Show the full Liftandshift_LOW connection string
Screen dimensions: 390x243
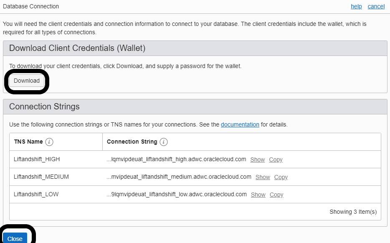258,195
